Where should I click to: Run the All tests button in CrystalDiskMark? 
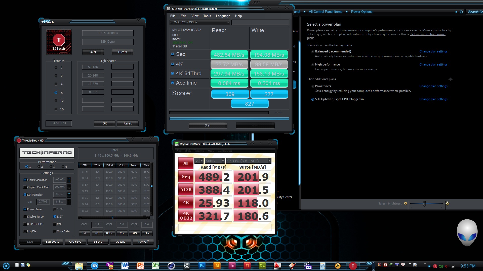coord(186,163)
